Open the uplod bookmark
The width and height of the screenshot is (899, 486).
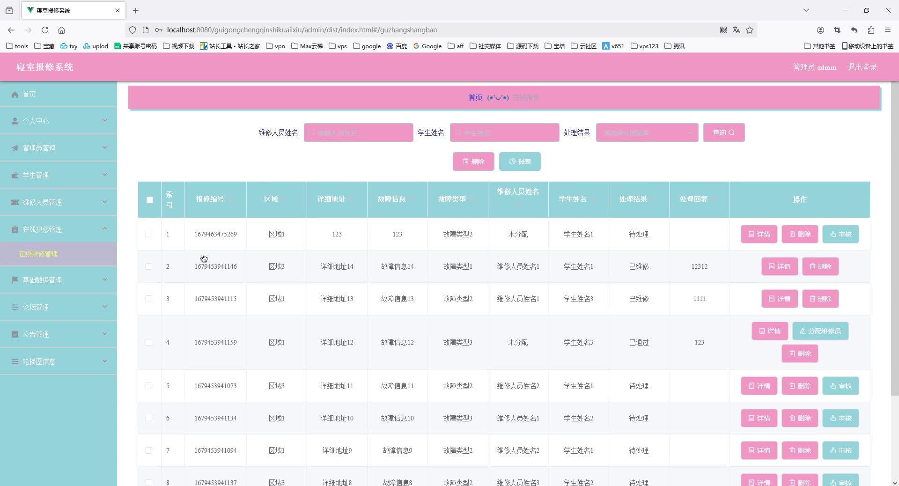(96, 46)
